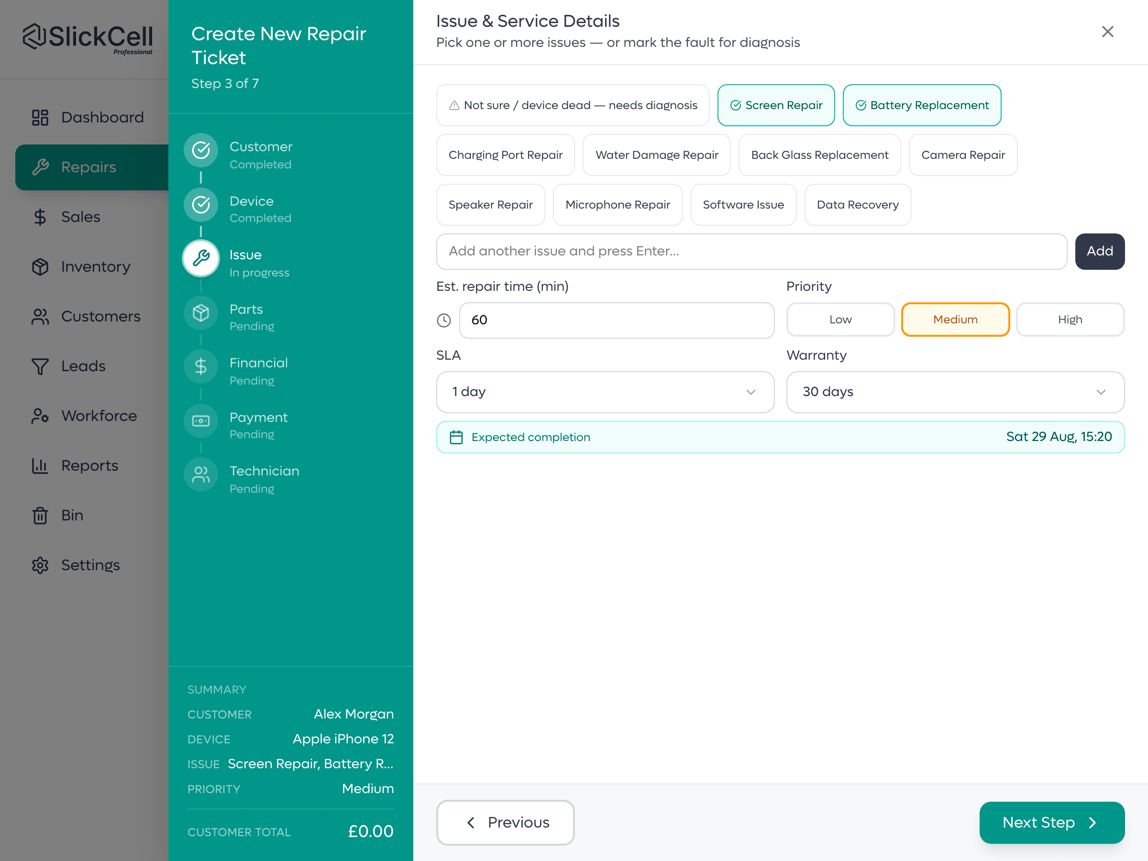1148x861 pixels.
Task: Click the Reports bar chart icon
Action: pos(40,465)
